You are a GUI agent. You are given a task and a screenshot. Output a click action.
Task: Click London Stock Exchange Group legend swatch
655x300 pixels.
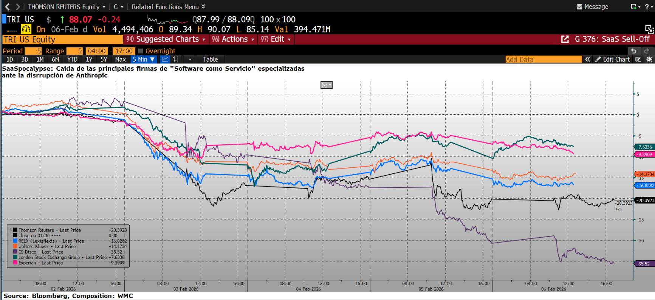[15, 257]
